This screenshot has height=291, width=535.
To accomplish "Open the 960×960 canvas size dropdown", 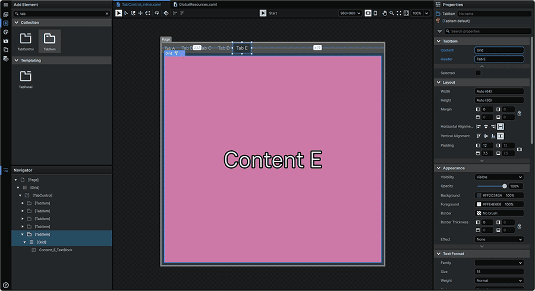I will [x=350, y=13].
